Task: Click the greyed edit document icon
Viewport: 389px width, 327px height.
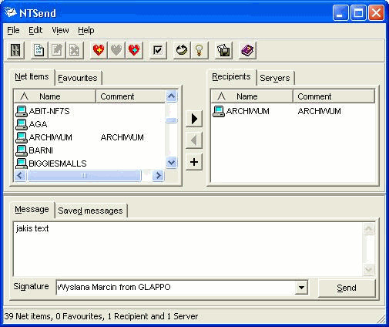Action: tap(57, 50)
